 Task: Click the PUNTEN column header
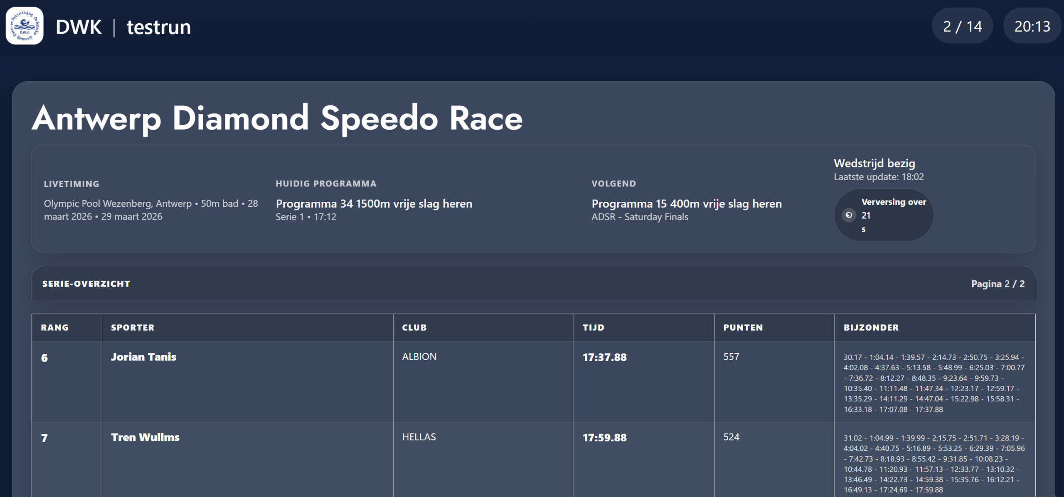pyautogui.click(x=743, y=328)
